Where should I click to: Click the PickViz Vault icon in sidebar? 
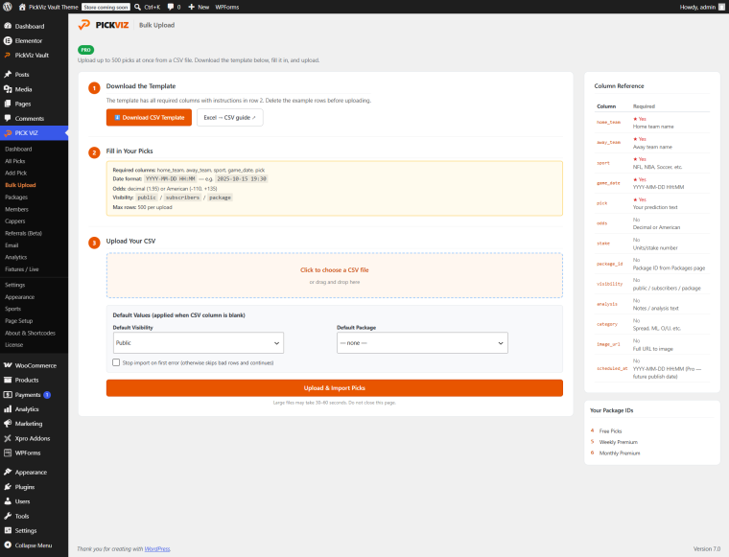[8, 56]
